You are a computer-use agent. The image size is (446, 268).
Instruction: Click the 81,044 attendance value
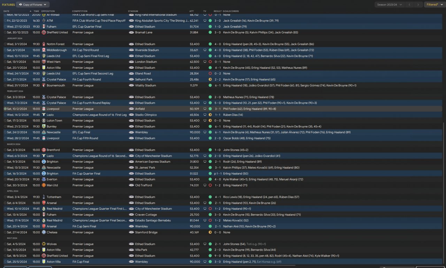(x=194, y=221)
